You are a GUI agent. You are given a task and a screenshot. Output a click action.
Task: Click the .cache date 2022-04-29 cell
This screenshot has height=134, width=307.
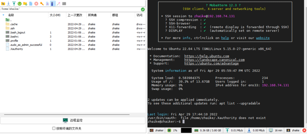pos(76,24)
